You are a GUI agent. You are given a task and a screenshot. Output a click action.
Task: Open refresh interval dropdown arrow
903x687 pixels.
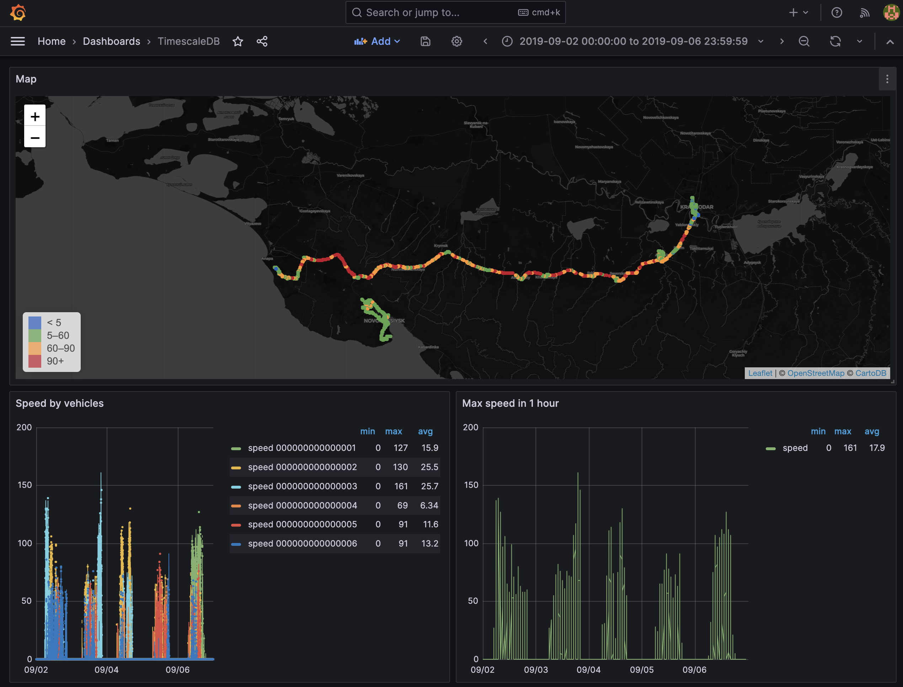coord(859,41)
